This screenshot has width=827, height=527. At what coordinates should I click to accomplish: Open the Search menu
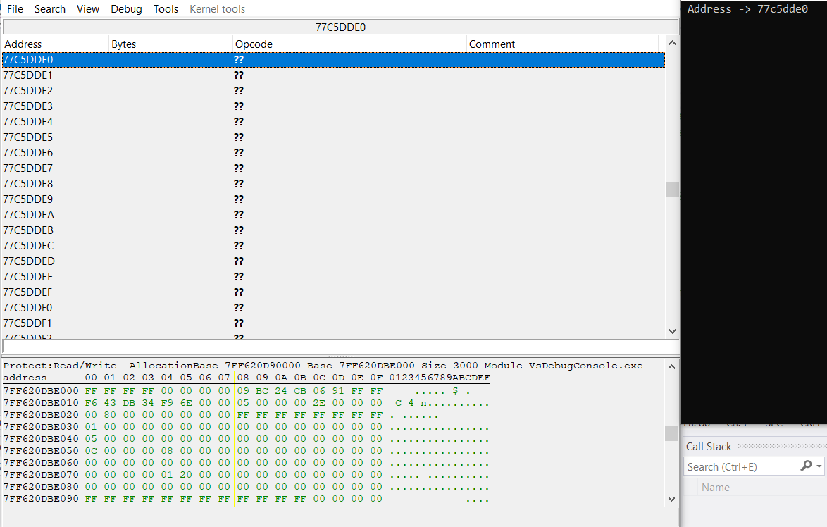click(50, 9)
